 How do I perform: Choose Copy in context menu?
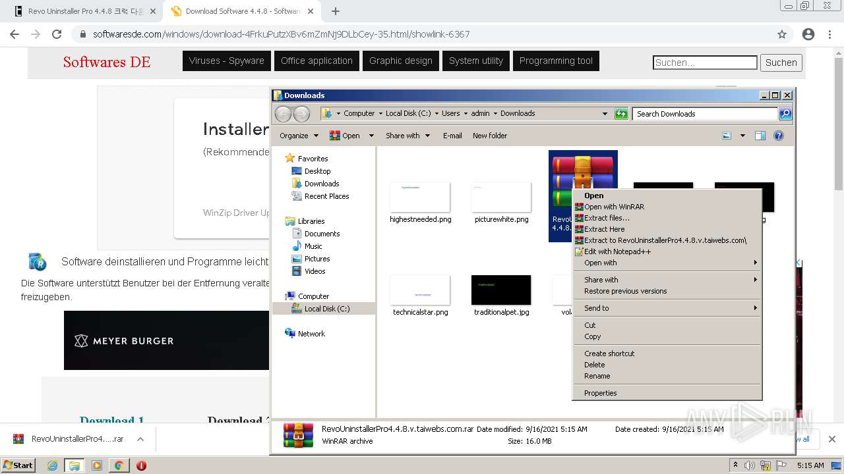(667, 336)
